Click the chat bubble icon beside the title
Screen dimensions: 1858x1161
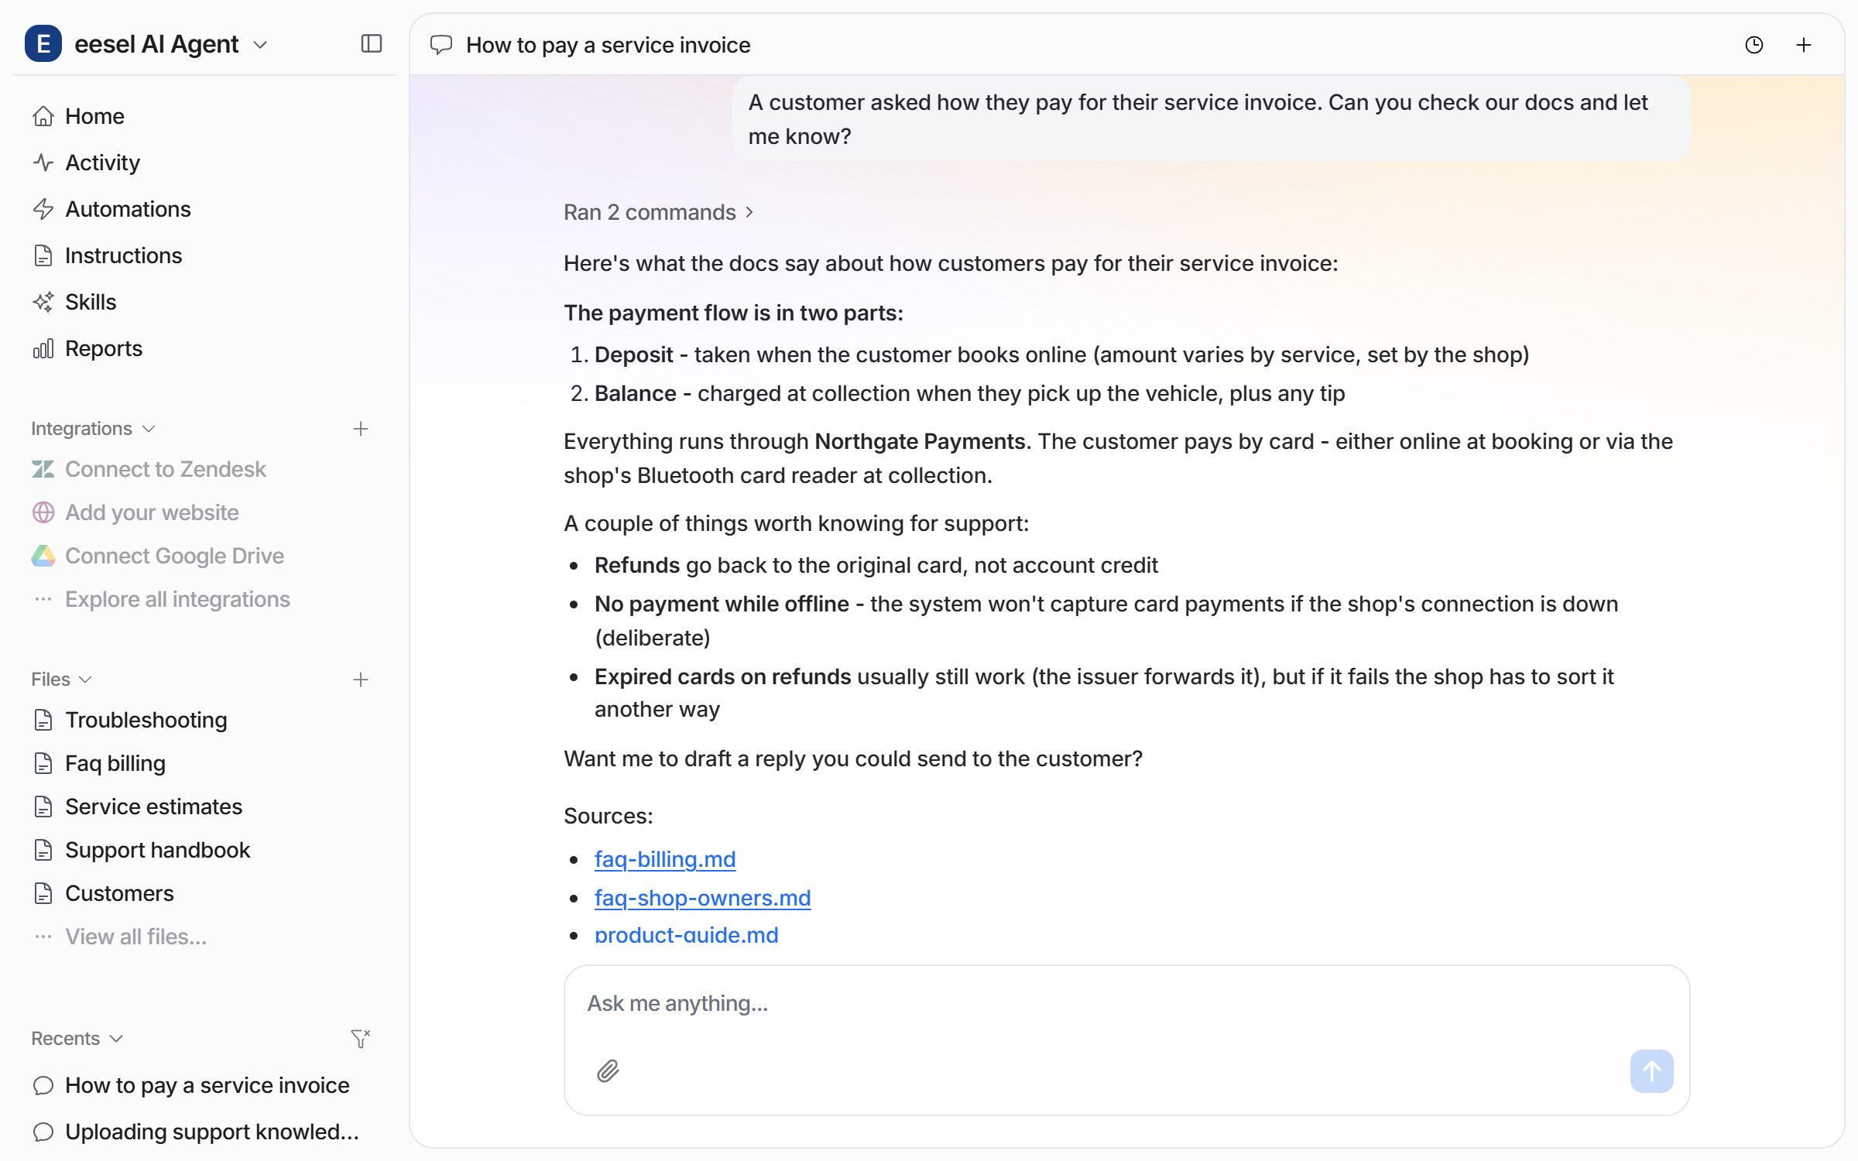tap(441, 45)
